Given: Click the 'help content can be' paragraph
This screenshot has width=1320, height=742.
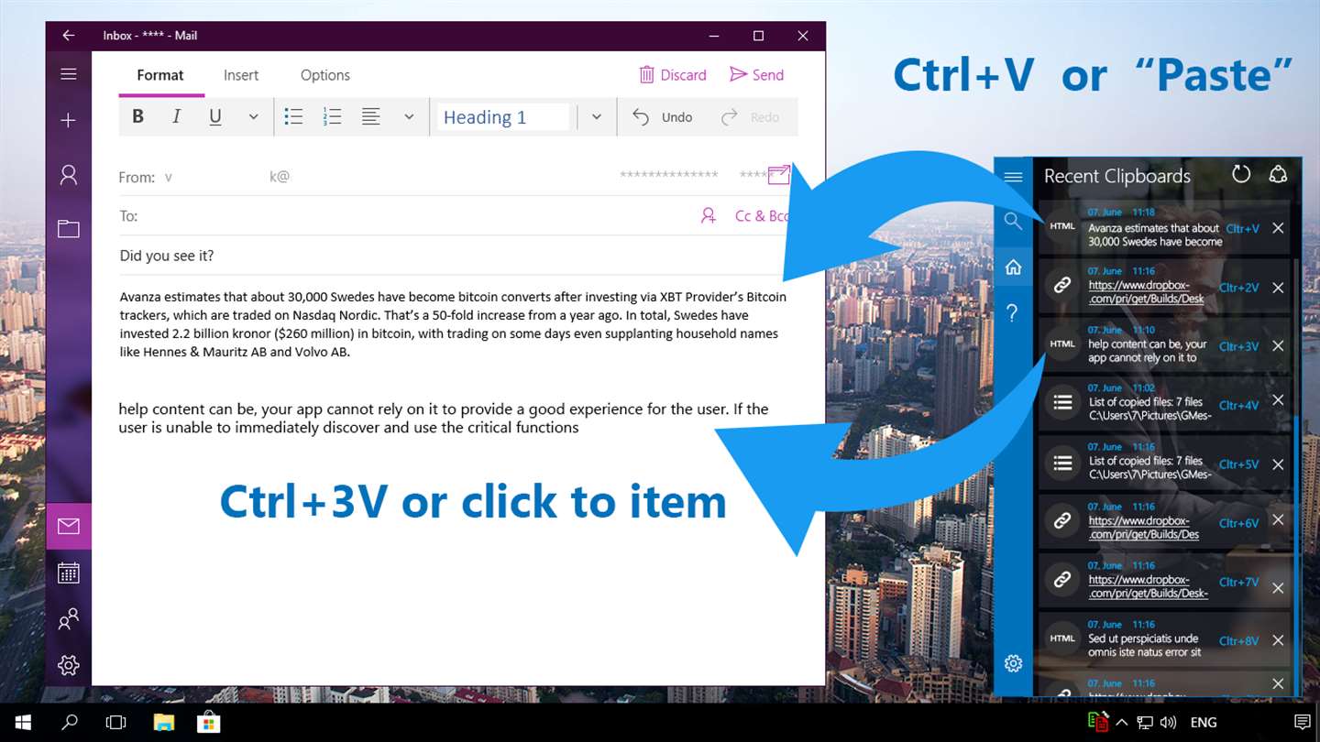Looking at the screenshot, I should (x=444, y=418).
